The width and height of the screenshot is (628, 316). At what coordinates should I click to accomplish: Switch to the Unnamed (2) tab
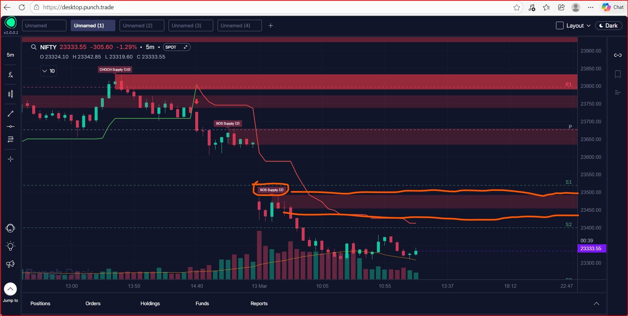[x=142, y=25]
